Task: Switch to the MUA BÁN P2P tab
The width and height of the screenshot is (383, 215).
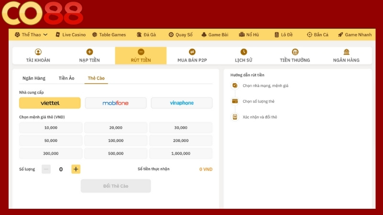Action: (x=192, y=55)
